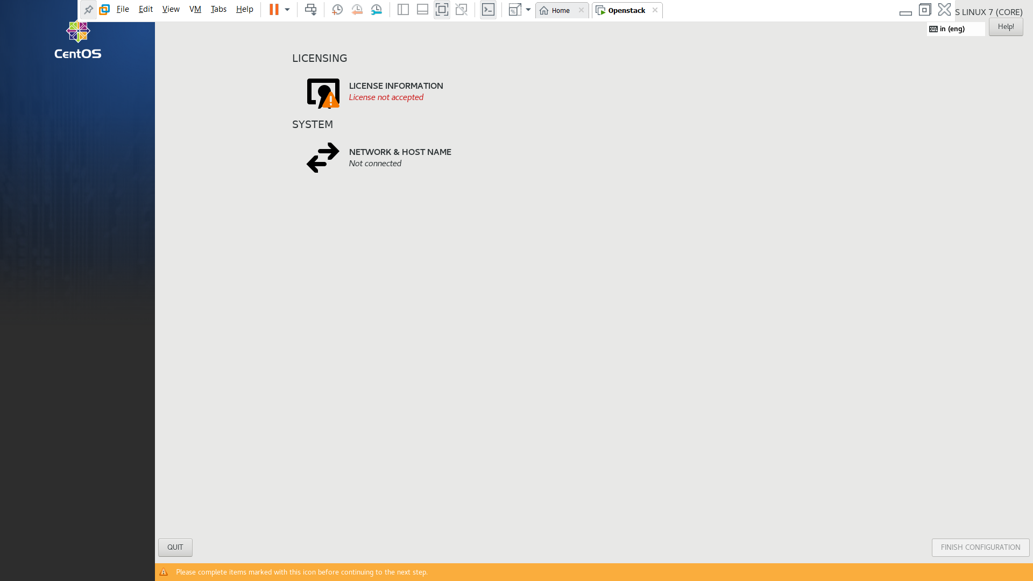Open the console view
This screenshot has width=1033, height=581.
pos(488,10)
